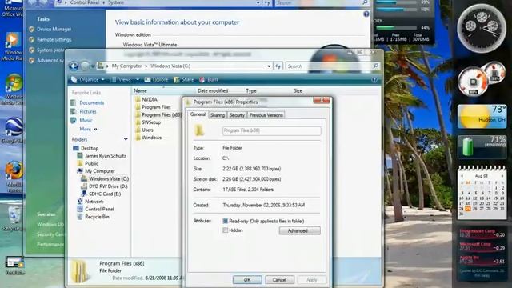Open Google Earth desktop icon

[x=14, y=130]
